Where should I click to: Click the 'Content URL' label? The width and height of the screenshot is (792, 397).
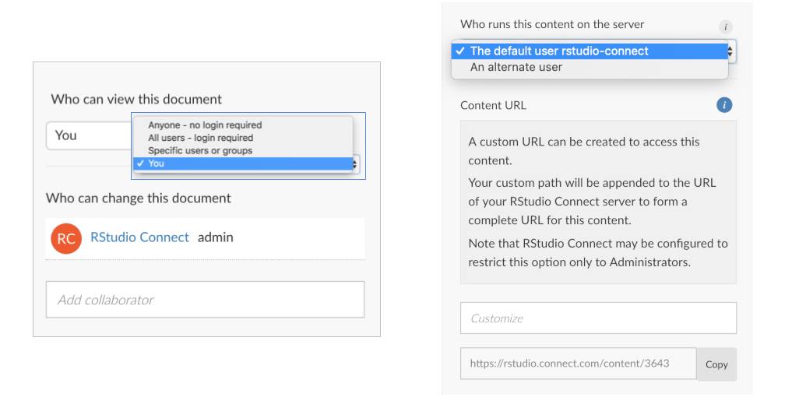point(493,105)
